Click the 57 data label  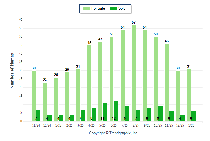click(x=134, y=23)
